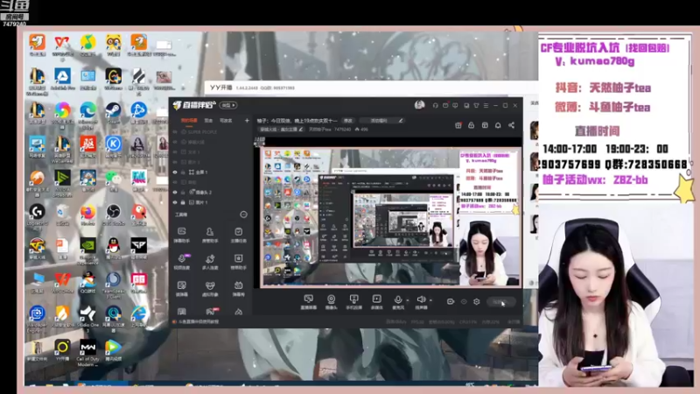
Task: Open the streamer tasks tool icon
Action: click(238, 235)
